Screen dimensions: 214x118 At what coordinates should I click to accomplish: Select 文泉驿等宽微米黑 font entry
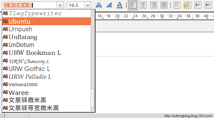(x=46, y=108)
